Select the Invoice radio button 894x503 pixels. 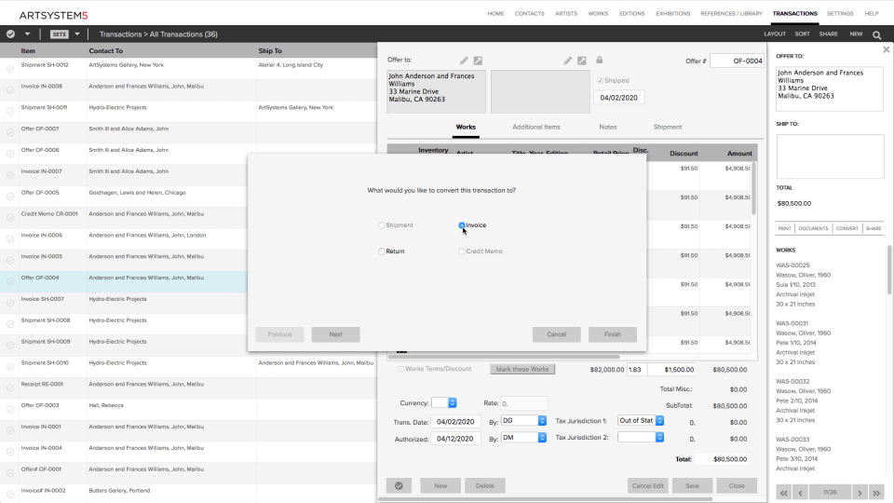click(462, 225)
